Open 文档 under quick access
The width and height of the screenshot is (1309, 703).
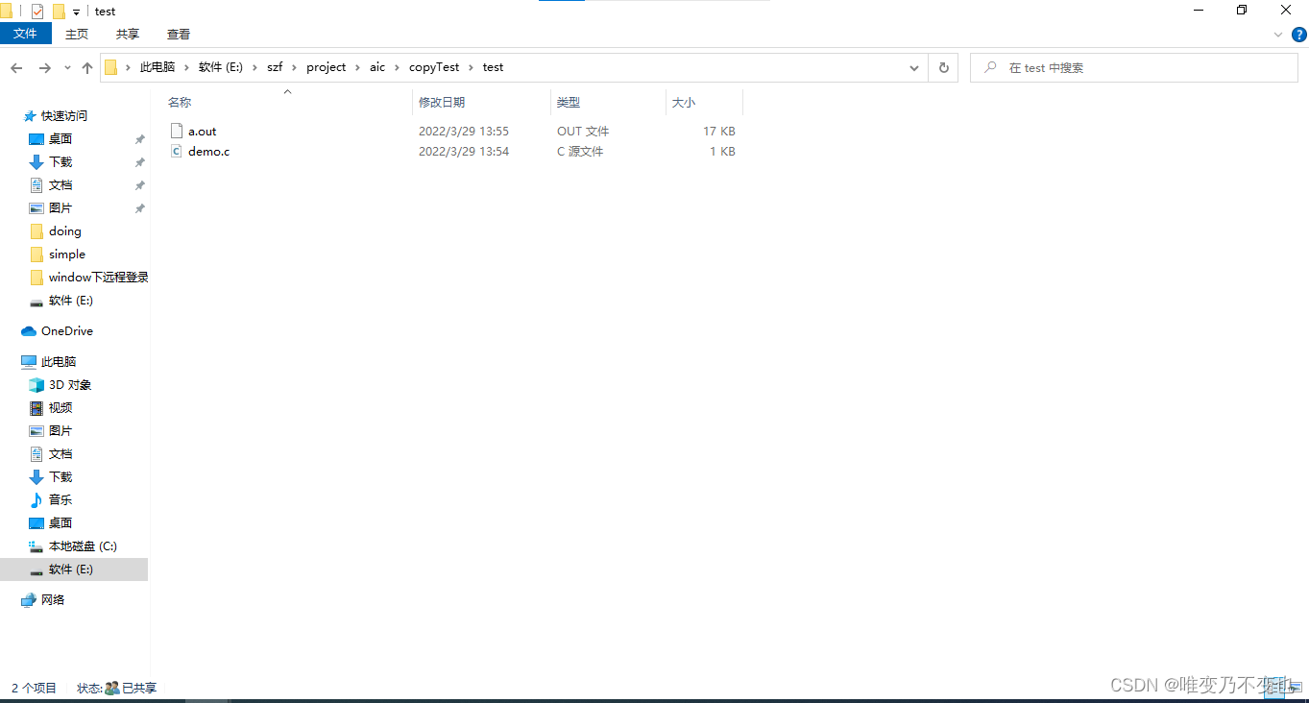click(x=61, y=184)
